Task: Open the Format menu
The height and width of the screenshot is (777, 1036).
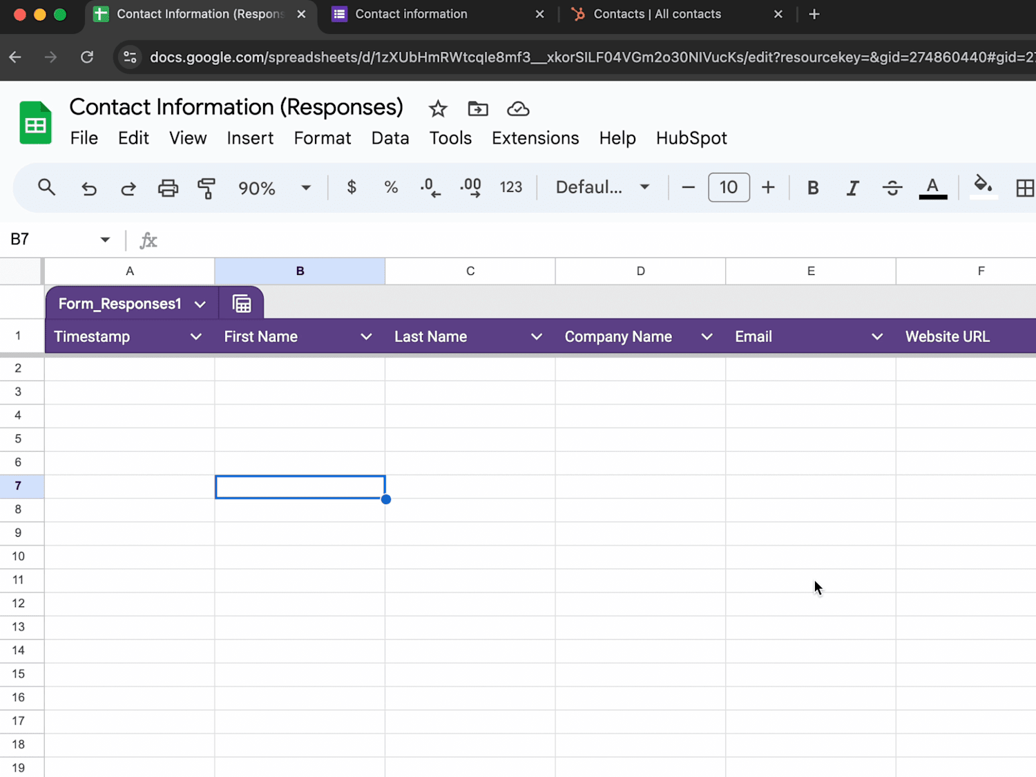Action: pos(323,138)
